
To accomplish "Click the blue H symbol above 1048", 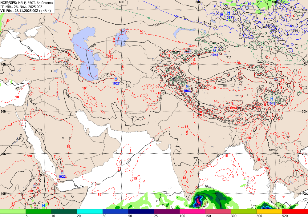I will [x=272, y=99].
